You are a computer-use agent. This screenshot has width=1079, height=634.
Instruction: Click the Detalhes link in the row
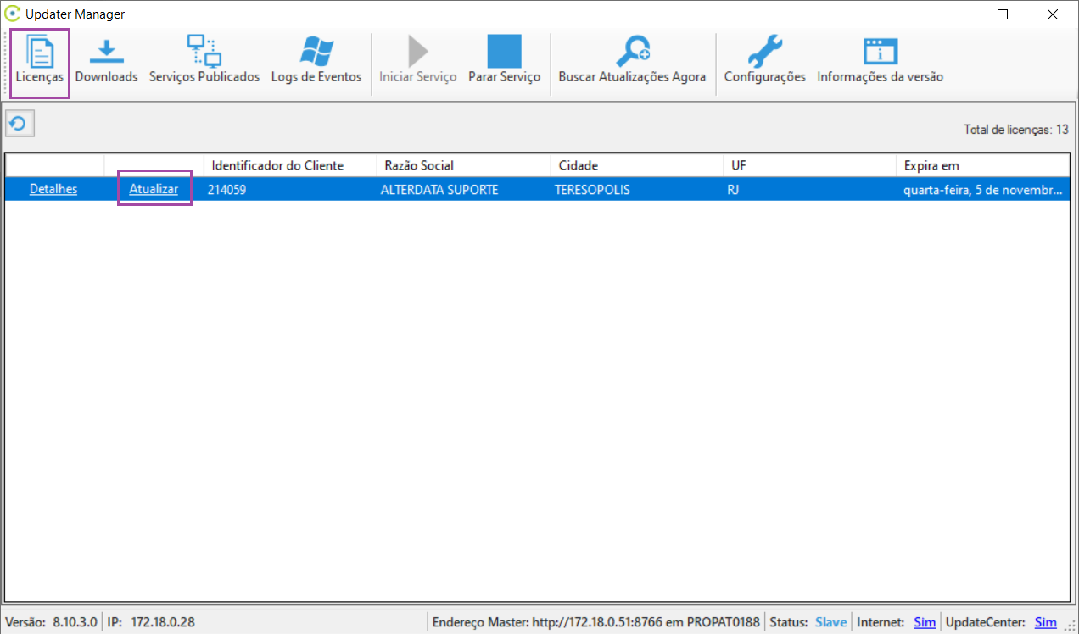(53, 189)
